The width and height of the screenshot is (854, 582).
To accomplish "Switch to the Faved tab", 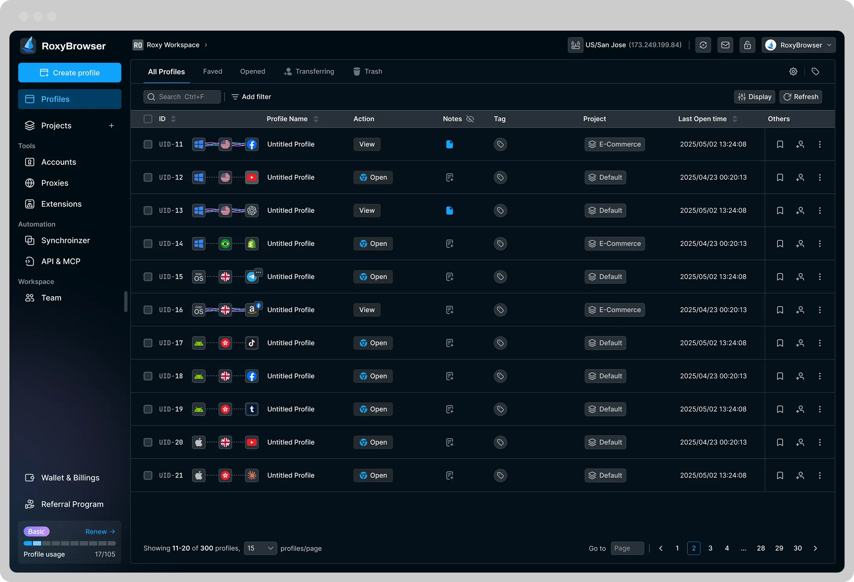I will 212,71.
